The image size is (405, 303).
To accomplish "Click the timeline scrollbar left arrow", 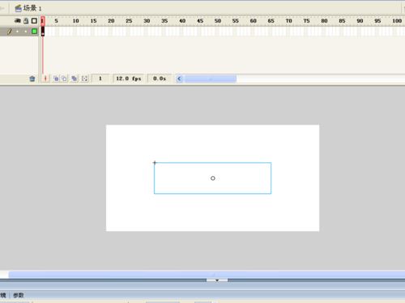I will tap(179, 78).
